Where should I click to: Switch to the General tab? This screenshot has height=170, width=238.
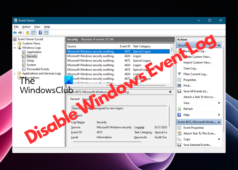click(x=75, y=99)
